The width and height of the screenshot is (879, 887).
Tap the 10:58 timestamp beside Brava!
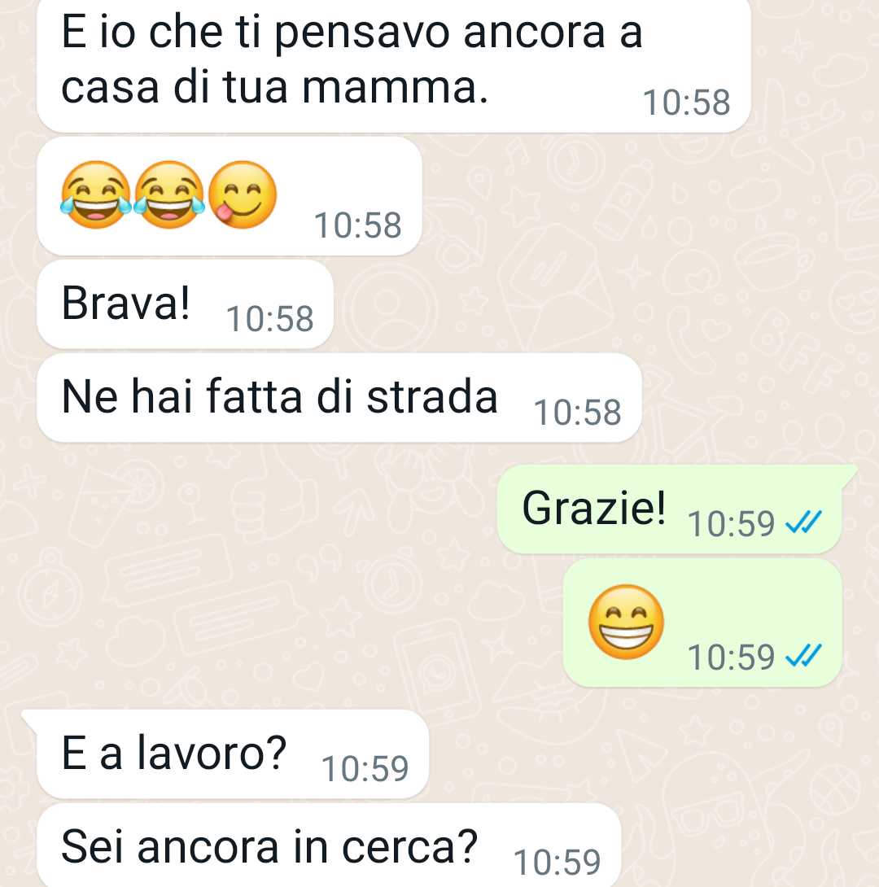[x=270, y=318]
